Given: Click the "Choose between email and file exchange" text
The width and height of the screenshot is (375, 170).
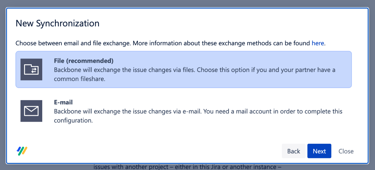Looking at the screenshot, I should [73, 43].
